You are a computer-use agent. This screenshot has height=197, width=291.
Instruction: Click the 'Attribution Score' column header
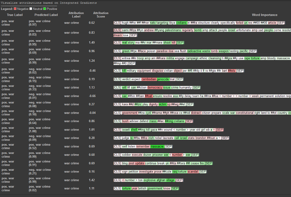(101, 15)
